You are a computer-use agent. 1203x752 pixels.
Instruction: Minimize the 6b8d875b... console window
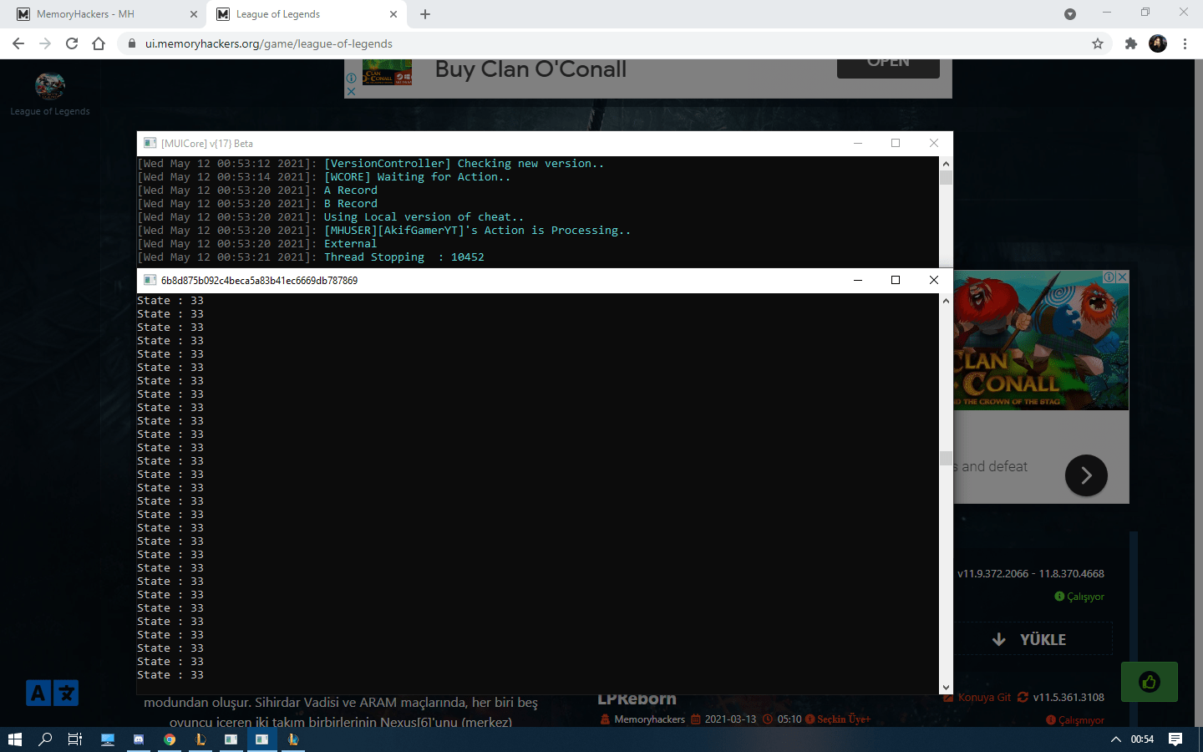pyautogui.click(x=857, y=280)
